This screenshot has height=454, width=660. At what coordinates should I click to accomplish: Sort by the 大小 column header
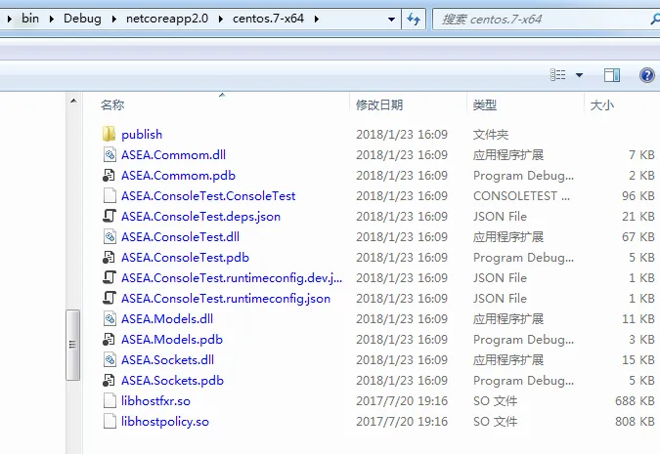pyautogui.click(x=602, y=104)
